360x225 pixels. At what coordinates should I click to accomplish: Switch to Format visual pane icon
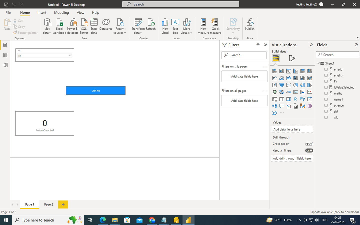point(292,58)
